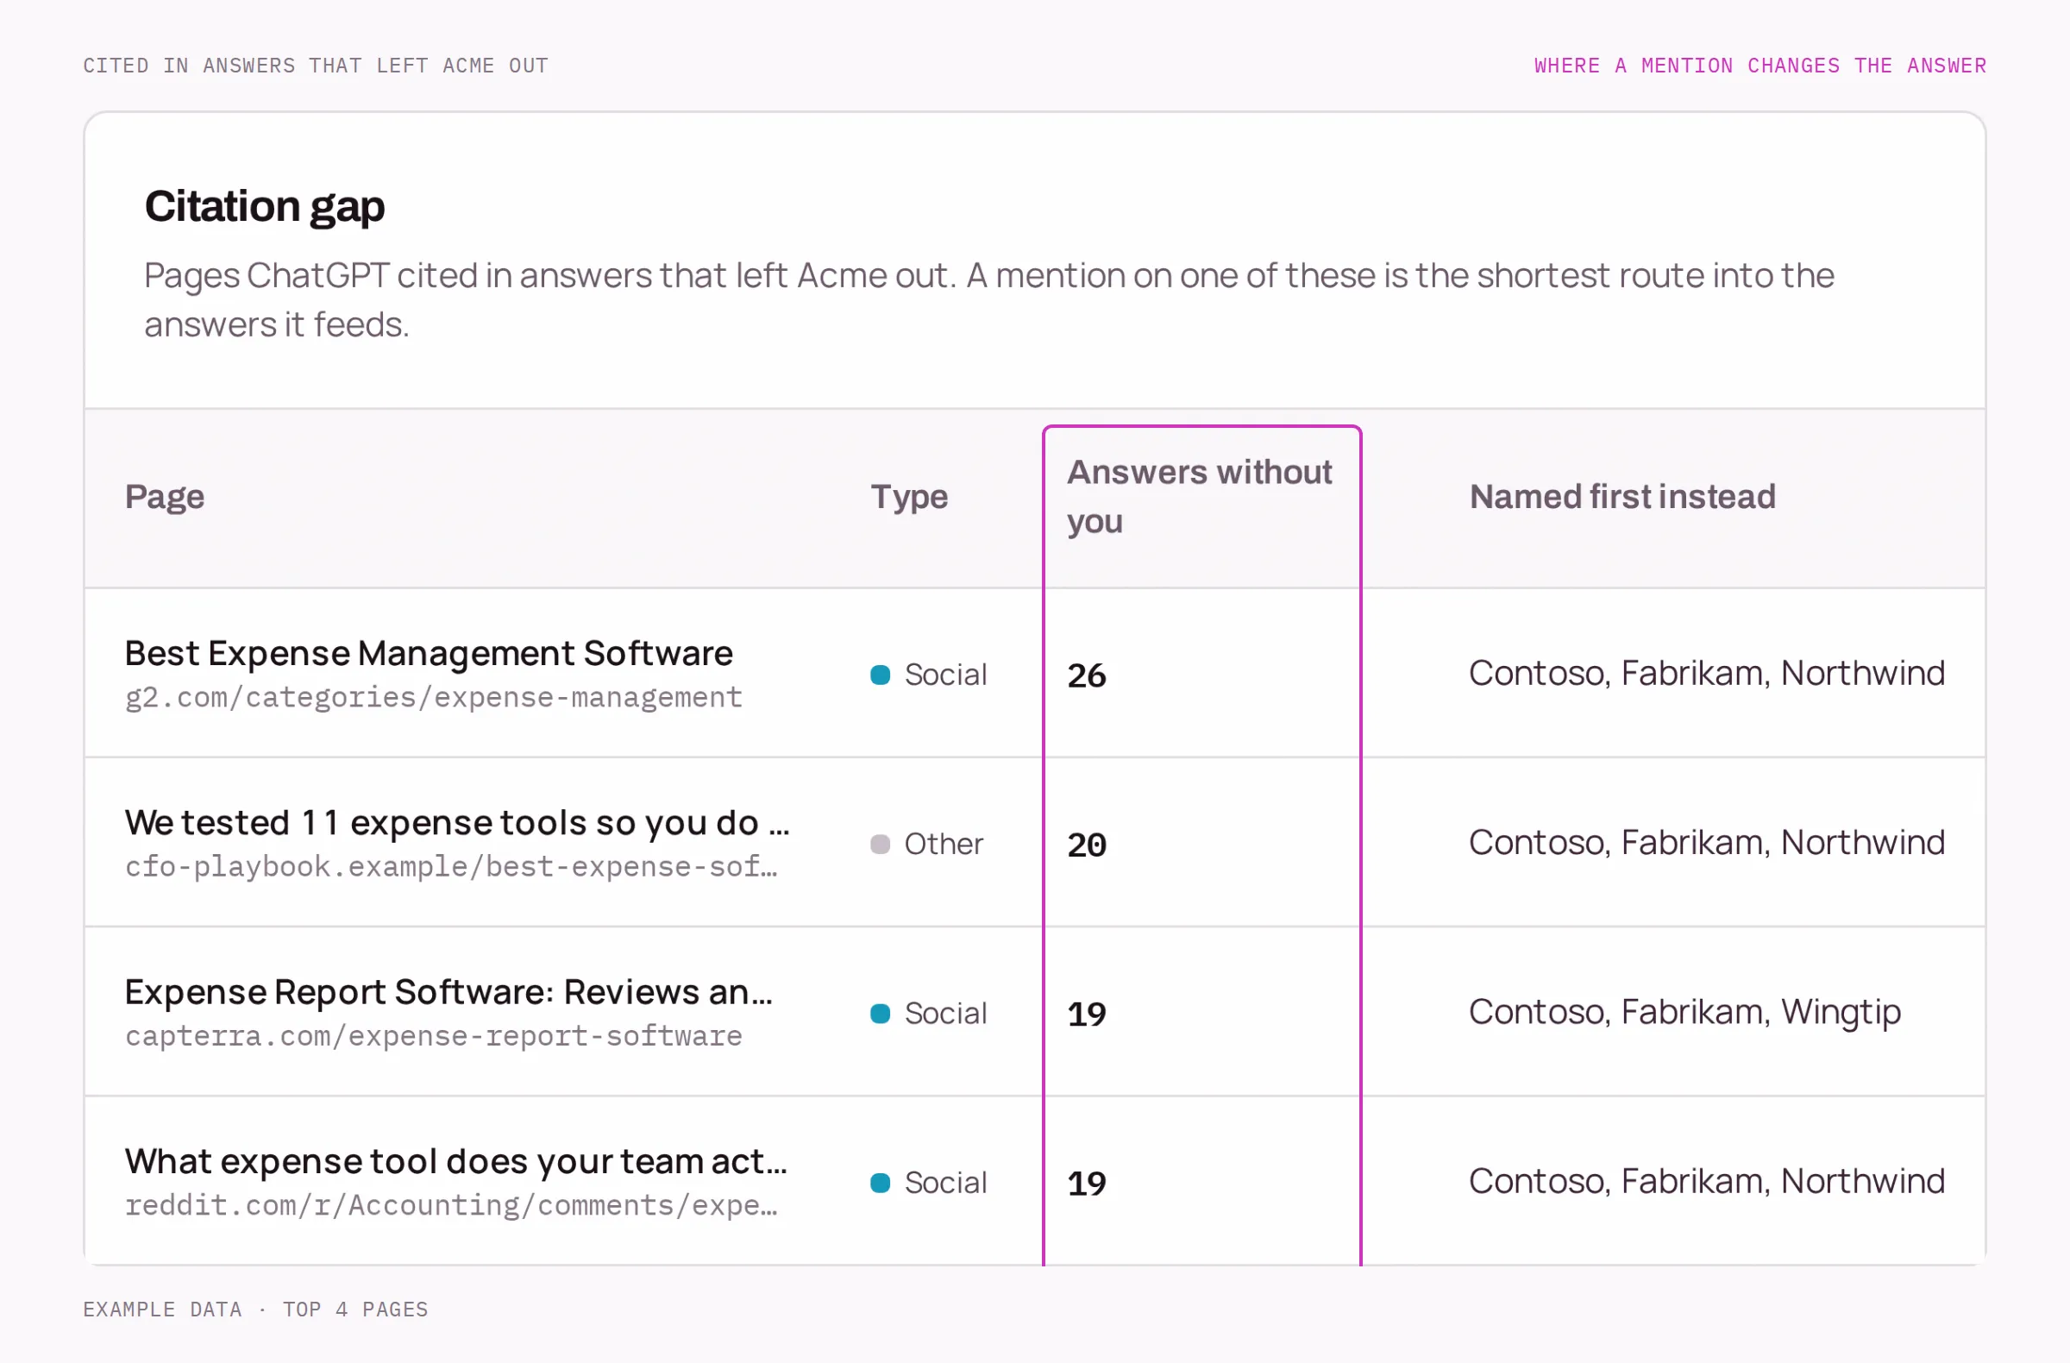The image size is (2070, 1363).
Task: Click "EXAMPLE DATA · TOP 4 PAGES" footer text
Action: [255, 1310]
